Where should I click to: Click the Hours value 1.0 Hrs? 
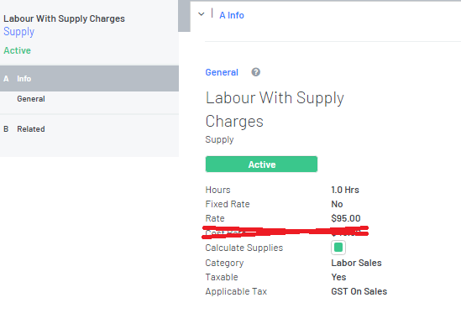345,190
